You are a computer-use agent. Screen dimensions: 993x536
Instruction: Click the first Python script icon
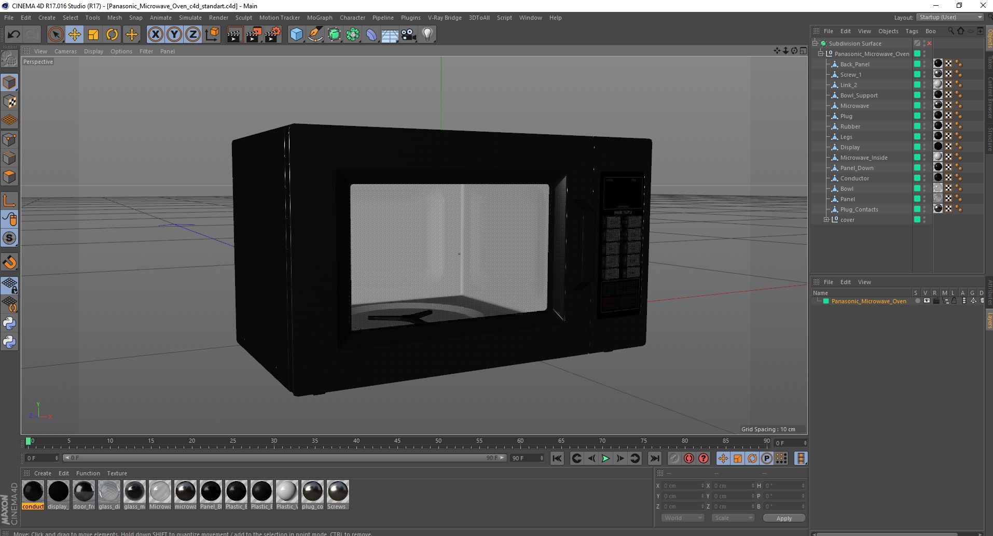click(9, 323)
